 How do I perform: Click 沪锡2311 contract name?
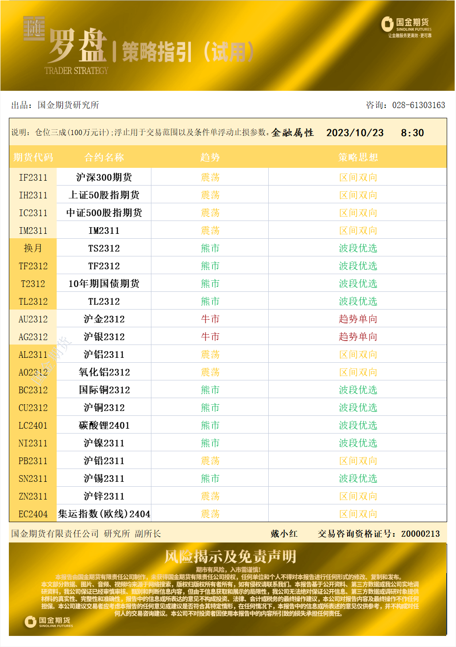tap(104, 478)
